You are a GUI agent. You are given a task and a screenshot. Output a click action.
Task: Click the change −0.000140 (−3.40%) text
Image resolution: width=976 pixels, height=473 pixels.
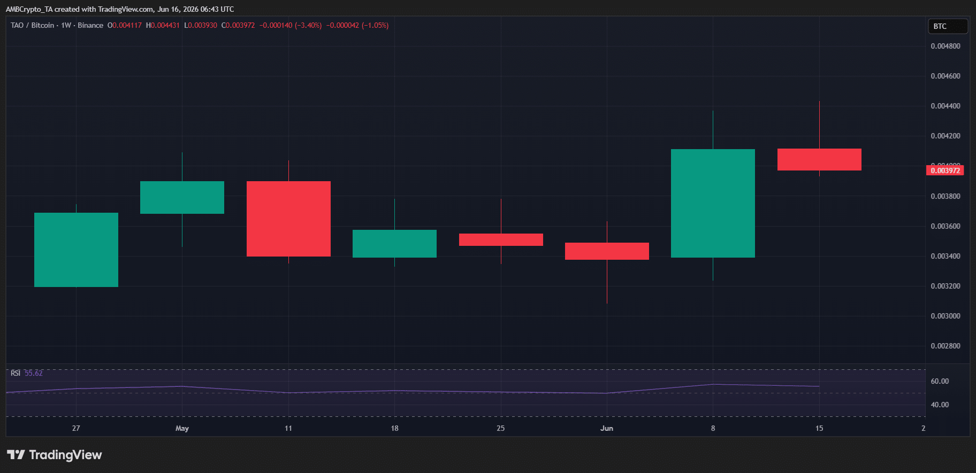(x=291, y=25)
